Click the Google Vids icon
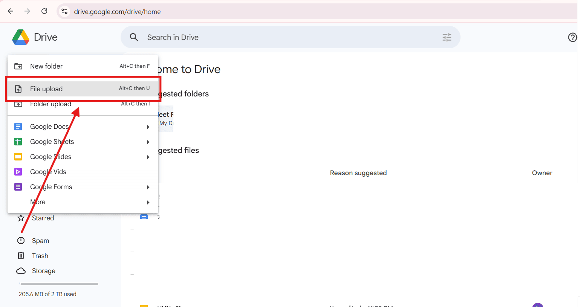 click(x=18, y=172)
